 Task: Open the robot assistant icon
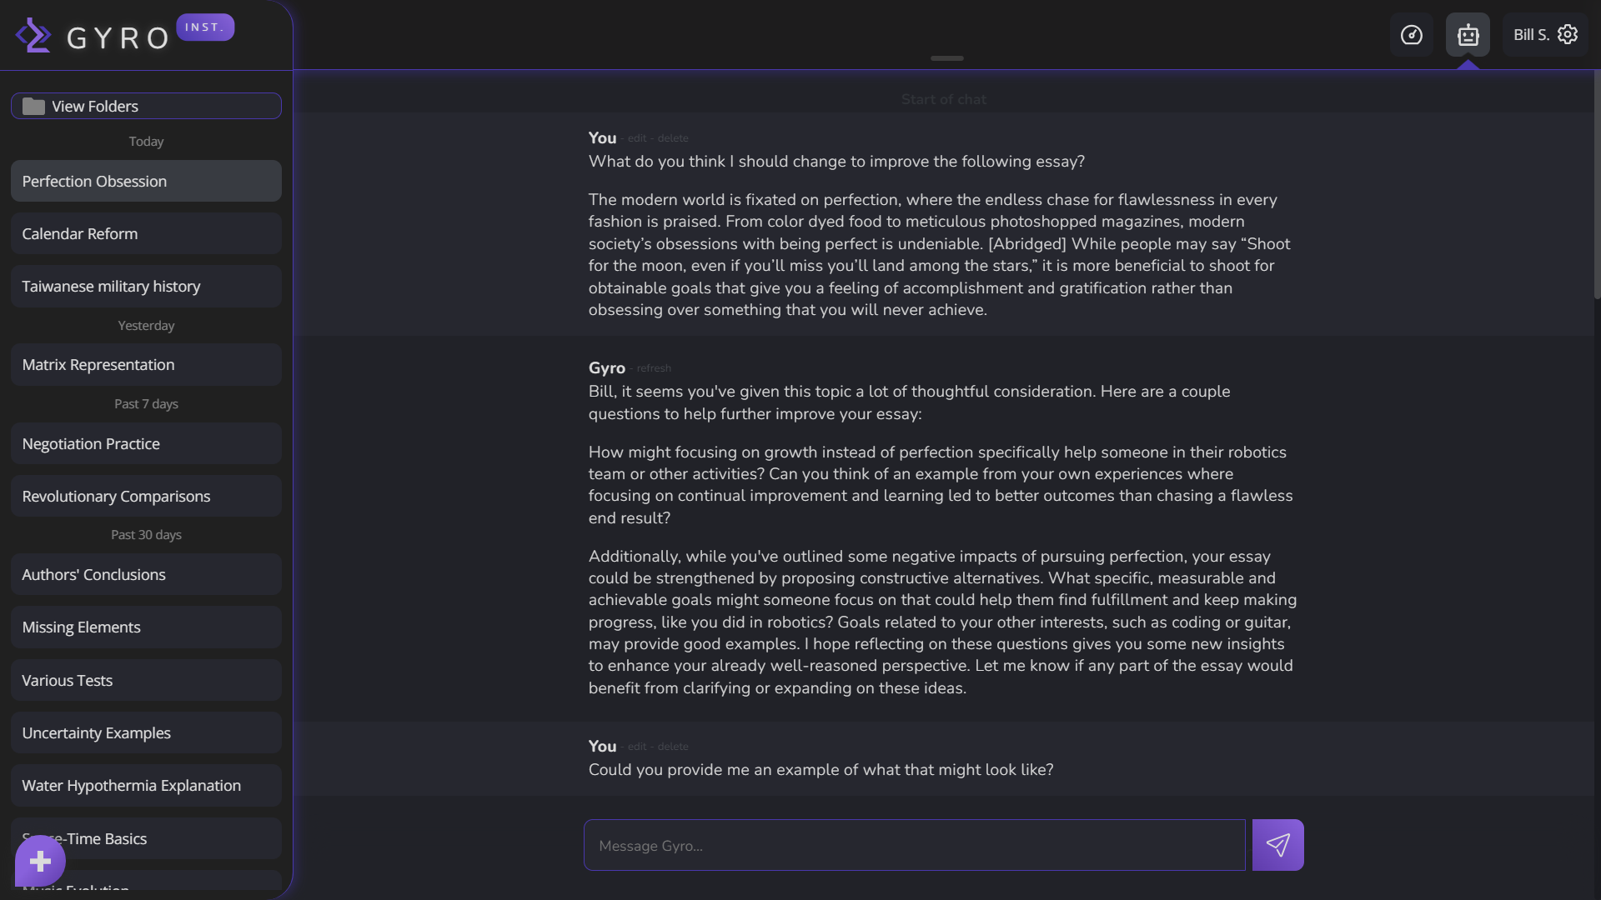(1468, 35)
